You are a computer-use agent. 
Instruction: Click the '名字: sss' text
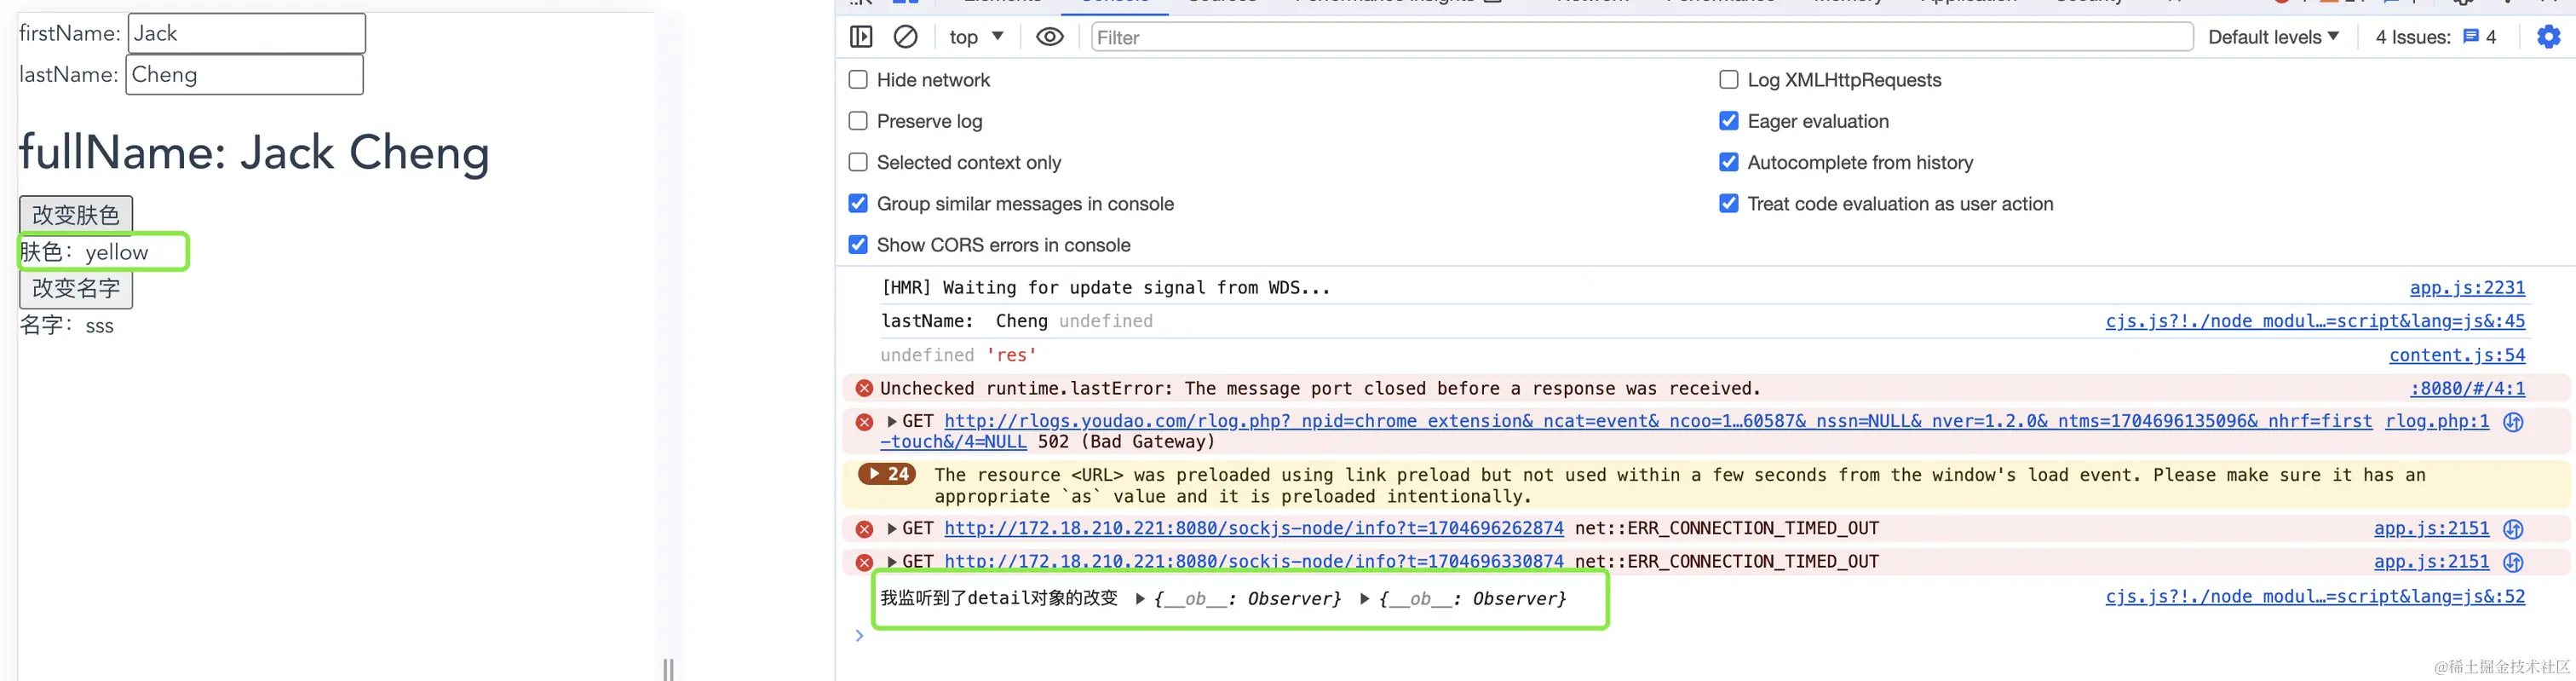click(x=67, y=326)
